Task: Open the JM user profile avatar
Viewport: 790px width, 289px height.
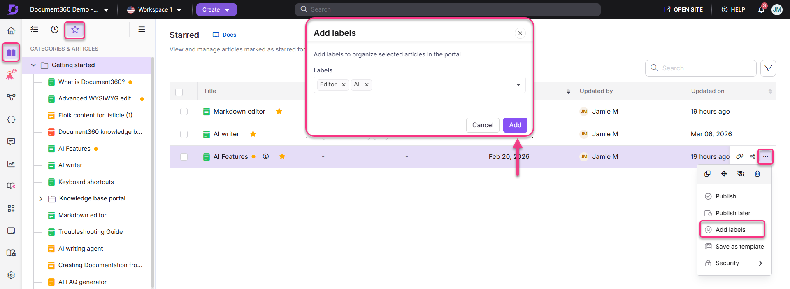Action: (x=777, y=9)
